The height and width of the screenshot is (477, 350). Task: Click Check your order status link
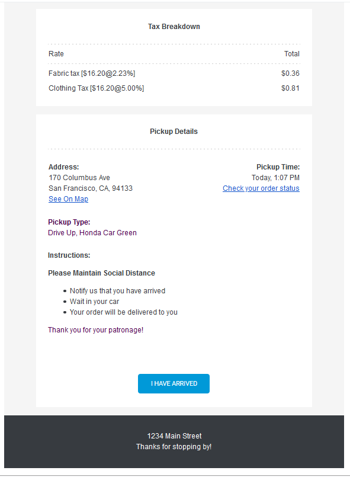pos(261,188)
